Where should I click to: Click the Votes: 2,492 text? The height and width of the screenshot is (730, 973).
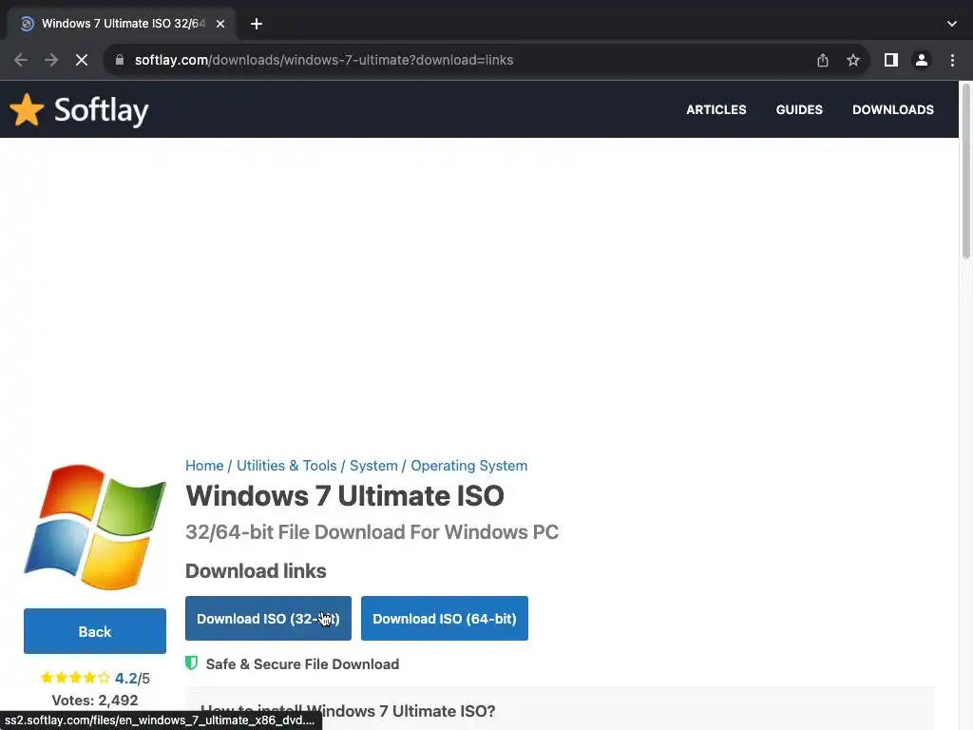(x=95, y=701)
